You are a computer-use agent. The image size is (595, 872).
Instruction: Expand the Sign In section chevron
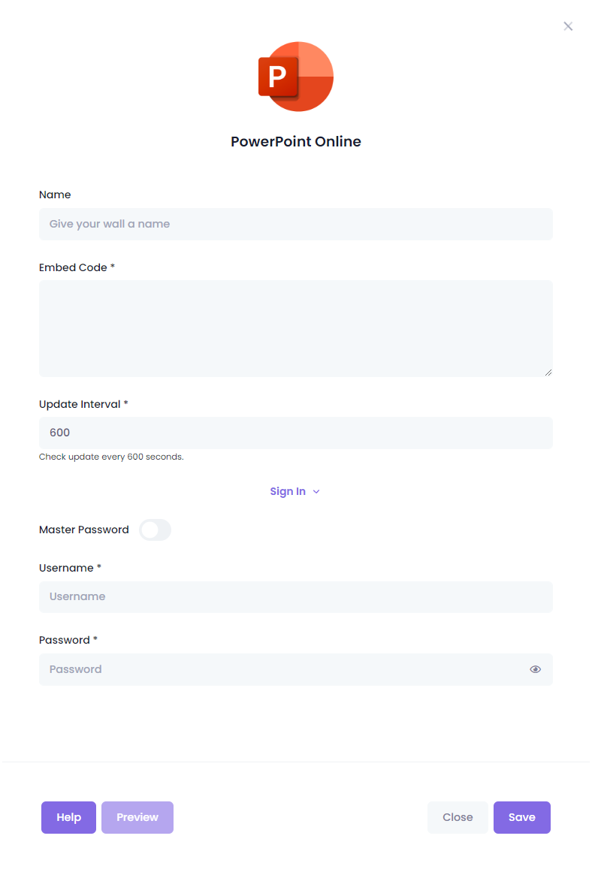click(316, 492)
